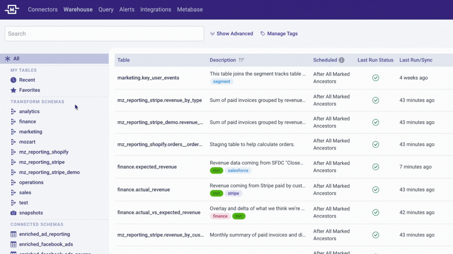453x254 pixels.
Task: Click the asterisk icon next to All
Action: pyautogui.click(x=8, y=59)
